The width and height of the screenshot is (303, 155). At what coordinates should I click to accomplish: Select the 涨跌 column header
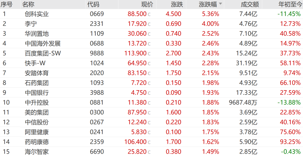177,4
